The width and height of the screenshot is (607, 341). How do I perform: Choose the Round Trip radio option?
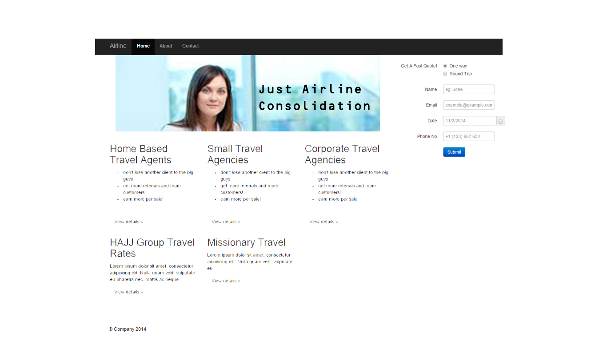[445, 74]
